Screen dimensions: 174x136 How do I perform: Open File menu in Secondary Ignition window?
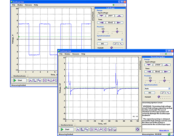point(61,54)
